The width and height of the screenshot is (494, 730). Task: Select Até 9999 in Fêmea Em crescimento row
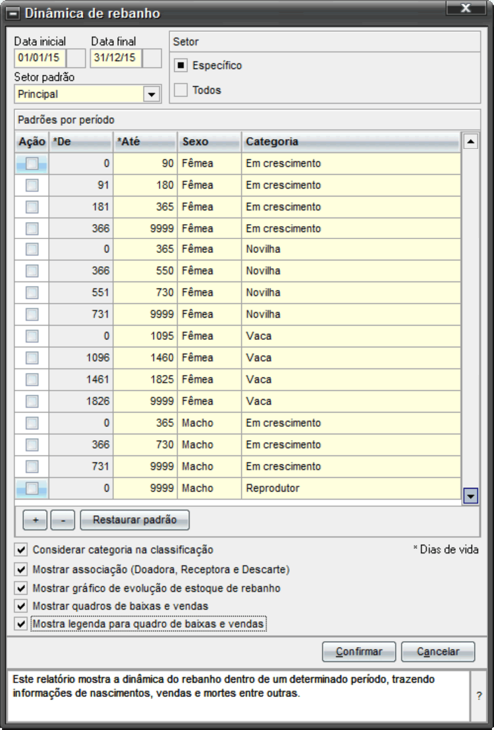[x=146, y=229]
